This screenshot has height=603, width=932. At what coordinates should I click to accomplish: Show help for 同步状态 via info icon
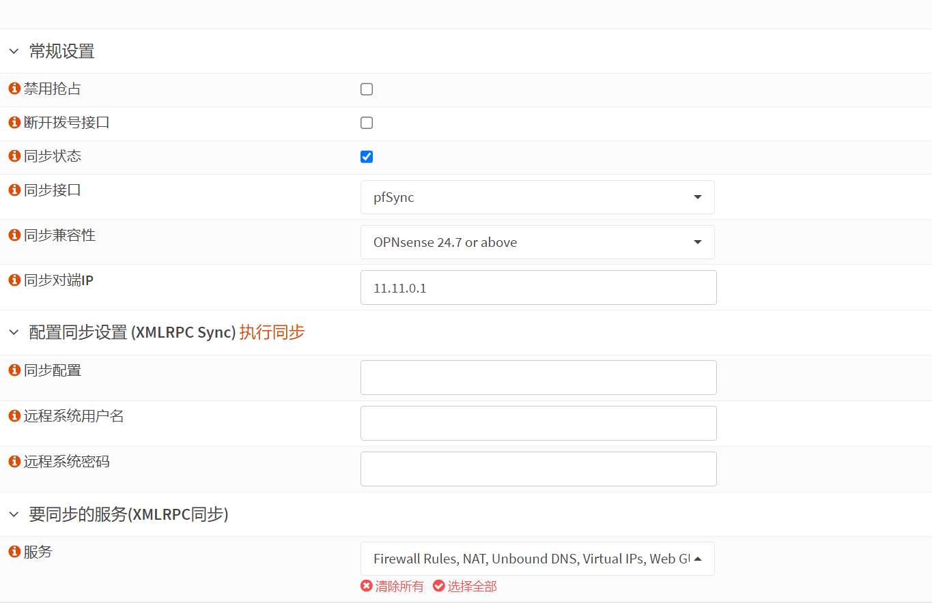point(14,156)
